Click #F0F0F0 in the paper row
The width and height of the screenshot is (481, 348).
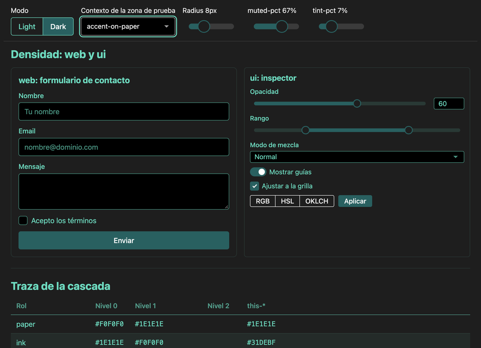coord(109,324)
